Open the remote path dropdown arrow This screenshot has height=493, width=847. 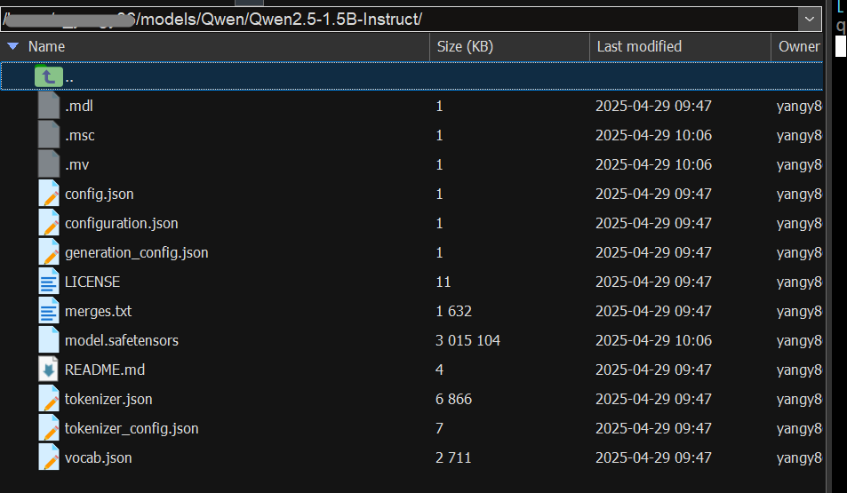click(x=809, y=20)
